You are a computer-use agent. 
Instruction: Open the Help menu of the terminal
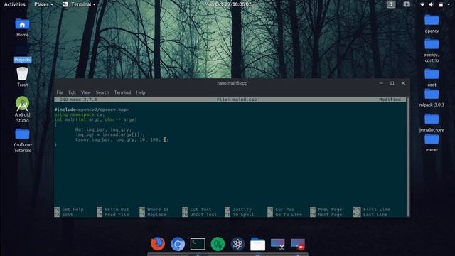[141, 92]
